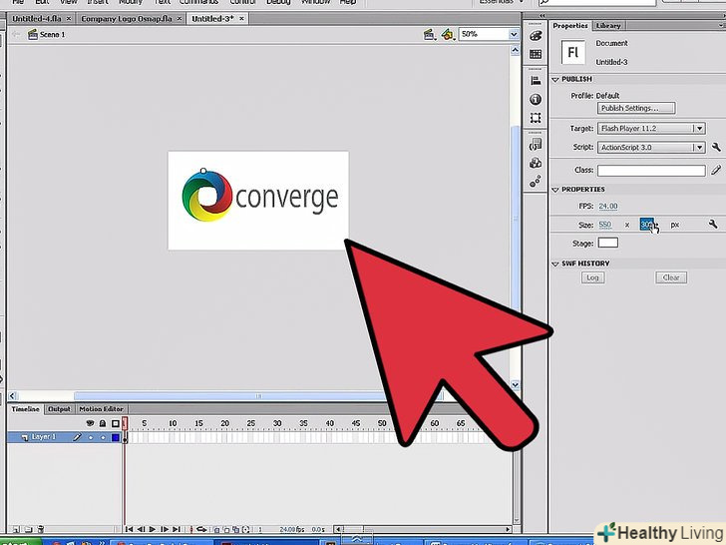Open the Swatches panel icon
This screenshot has width=726, height=545.
[x=536, y=55]
